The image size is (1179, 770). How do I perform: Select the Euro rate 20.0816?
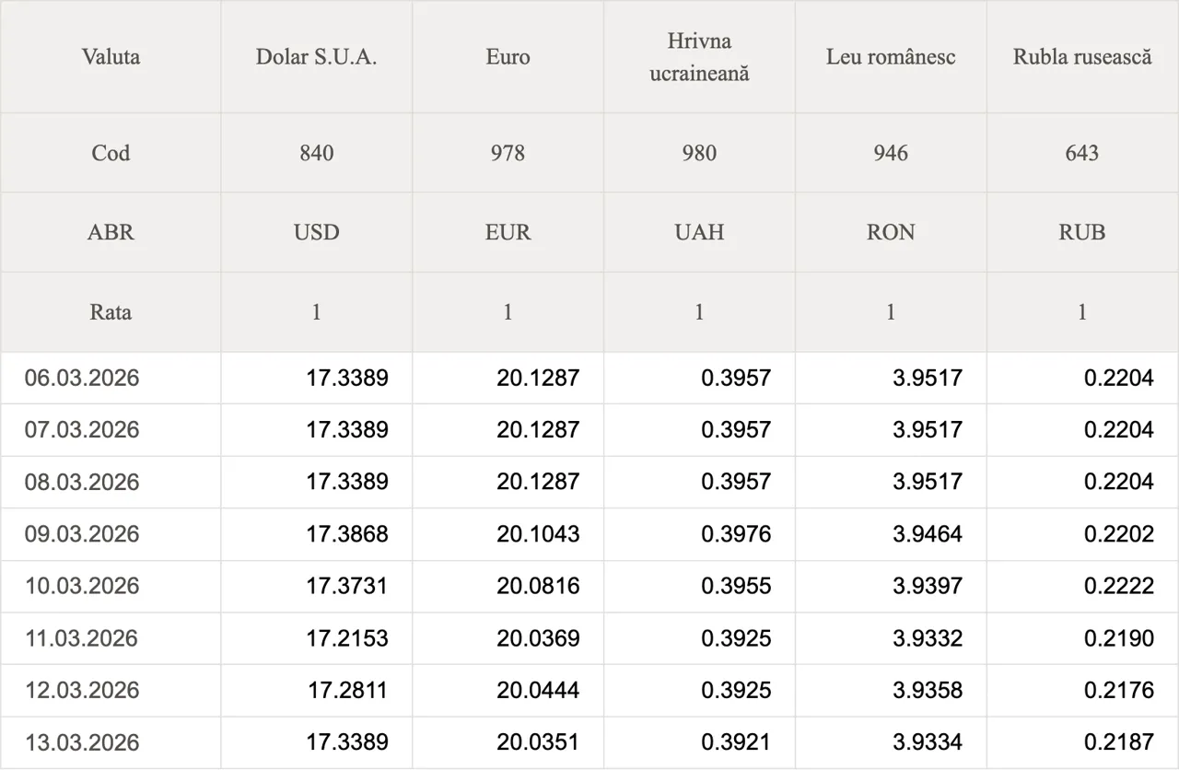(x=538, y=586)
